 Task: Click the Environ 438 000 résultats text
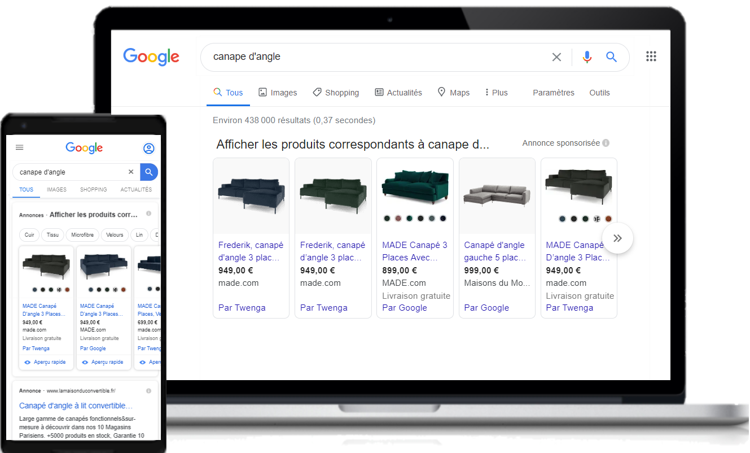[294, 120]
